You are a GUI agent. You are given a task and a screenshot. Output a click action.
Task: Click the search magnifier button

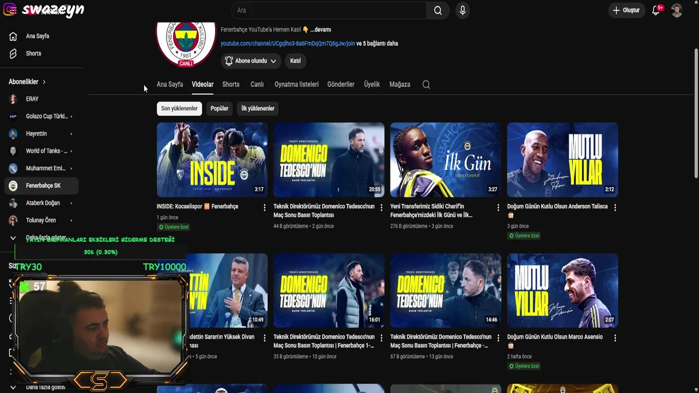click(438, 10)
